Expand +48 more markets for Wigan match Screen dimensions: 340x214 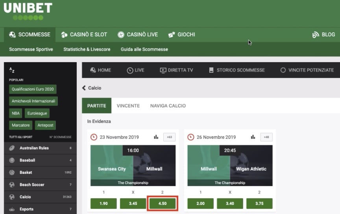(266, 137)
